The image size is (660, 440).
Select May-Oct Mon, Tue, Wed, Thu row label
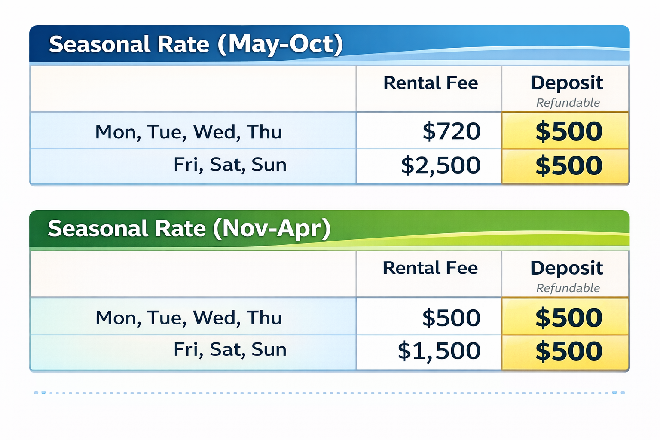188,131
